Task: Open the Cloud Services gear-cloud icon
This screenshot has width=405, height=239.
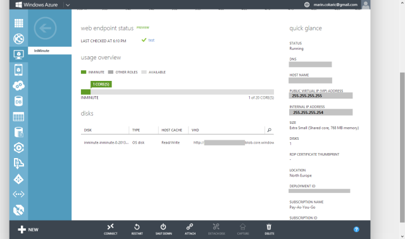Action: (x=18, y=85)
